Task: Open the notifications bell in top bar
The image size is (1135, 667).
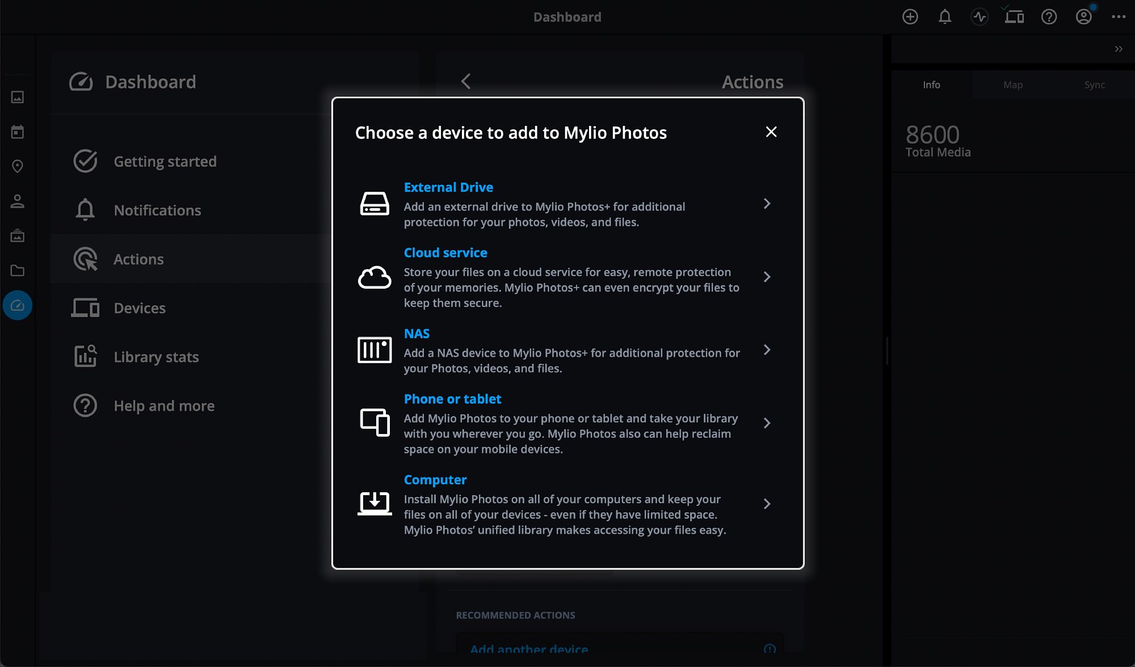Action: click(945, 17)
